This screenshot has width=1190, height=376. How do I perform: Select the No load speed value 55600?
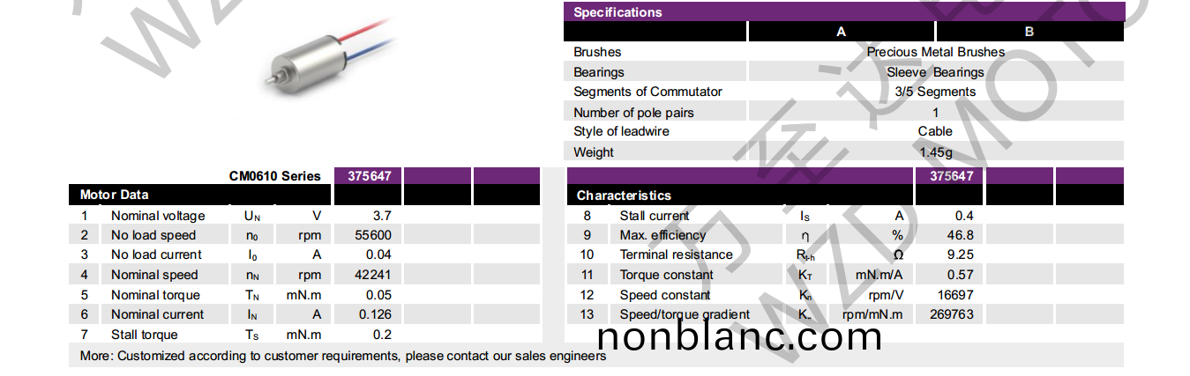click(x=373, y=235)
